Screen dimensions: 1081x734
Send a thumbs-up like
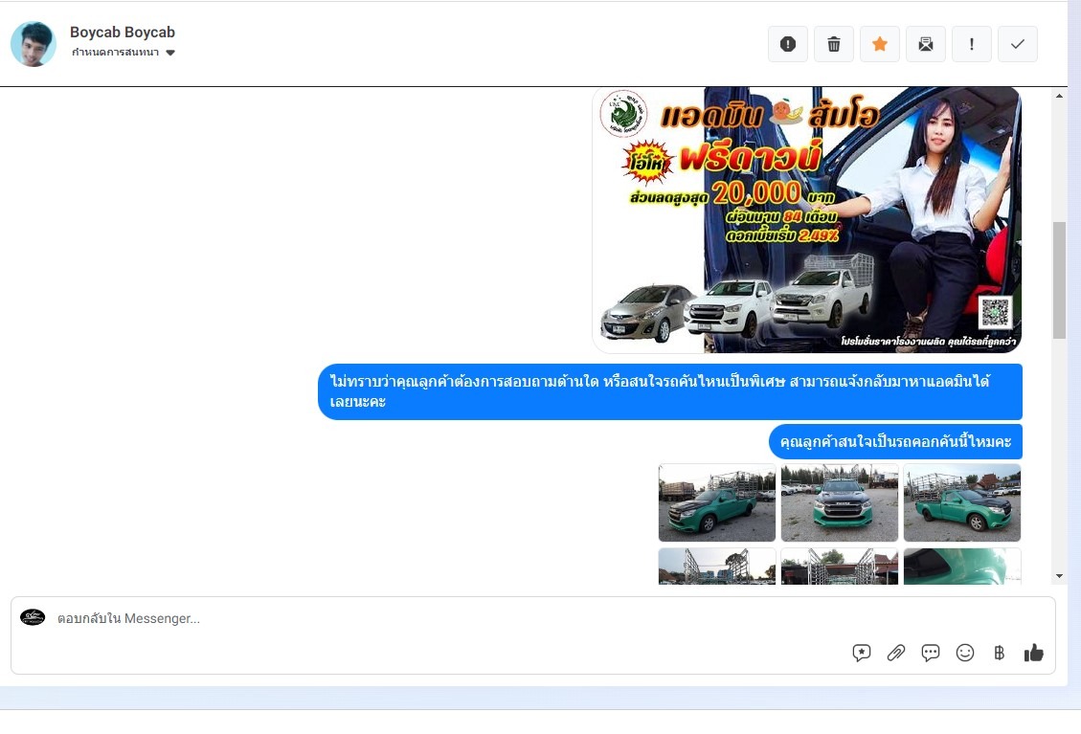coord(1034,653)
